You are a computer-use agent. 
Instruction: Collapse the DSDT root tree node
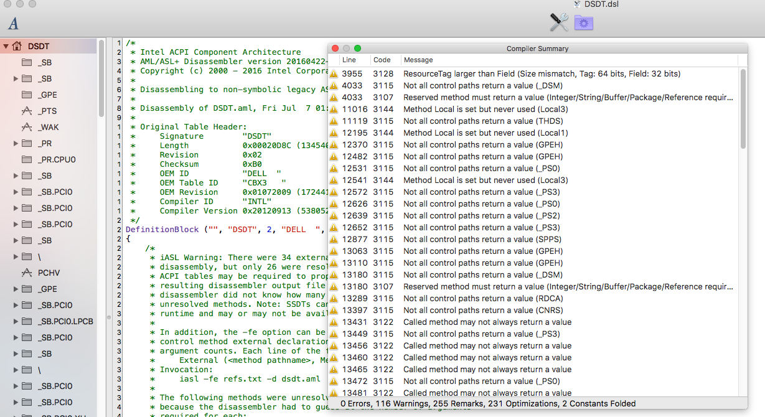(6, 46)
